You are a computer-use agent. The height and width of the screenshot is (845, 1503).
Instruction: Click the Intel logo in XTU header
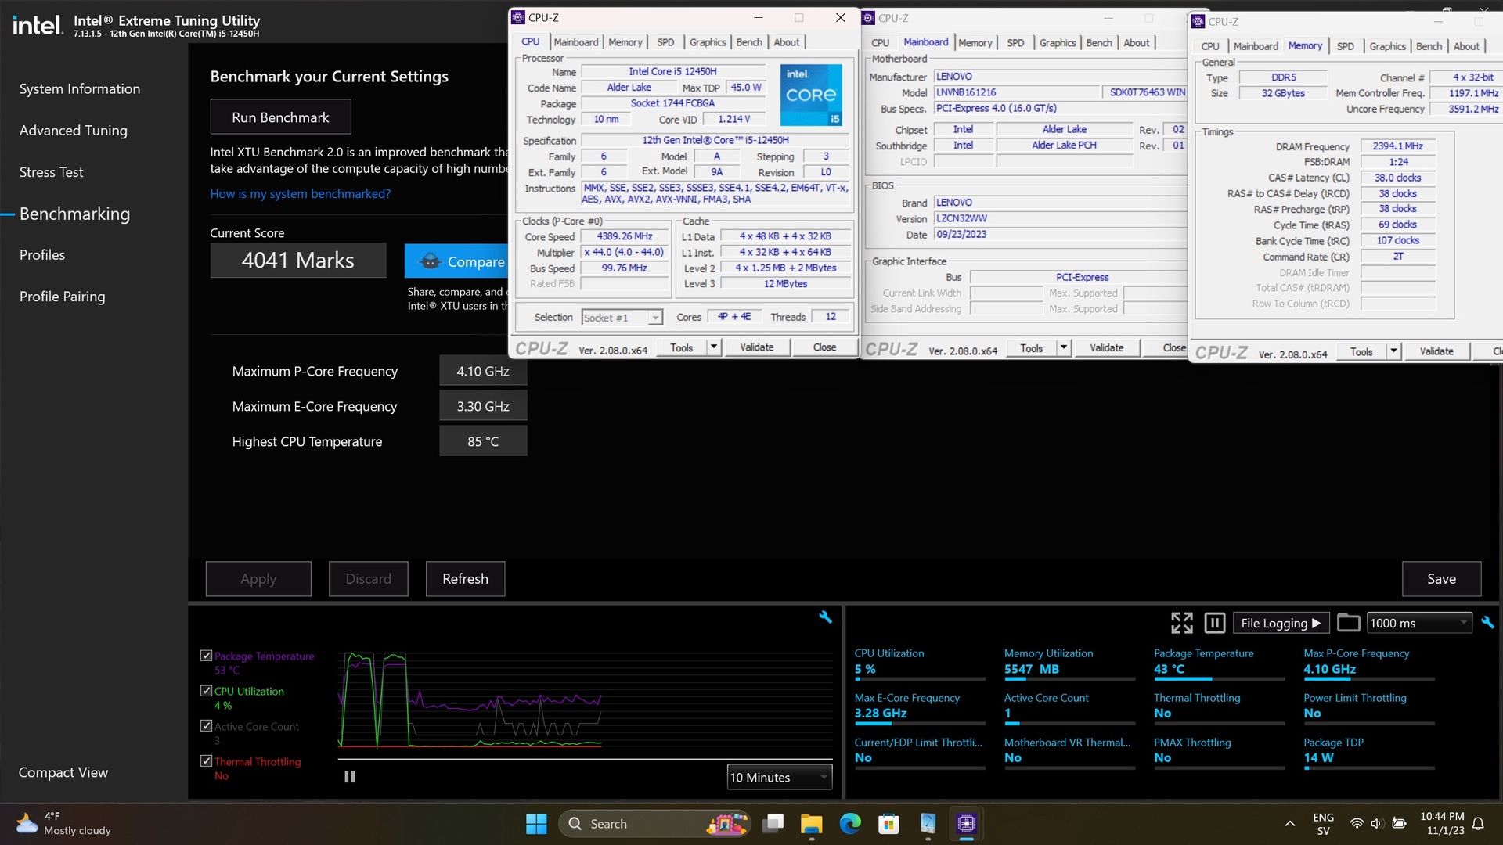[37, 26]
